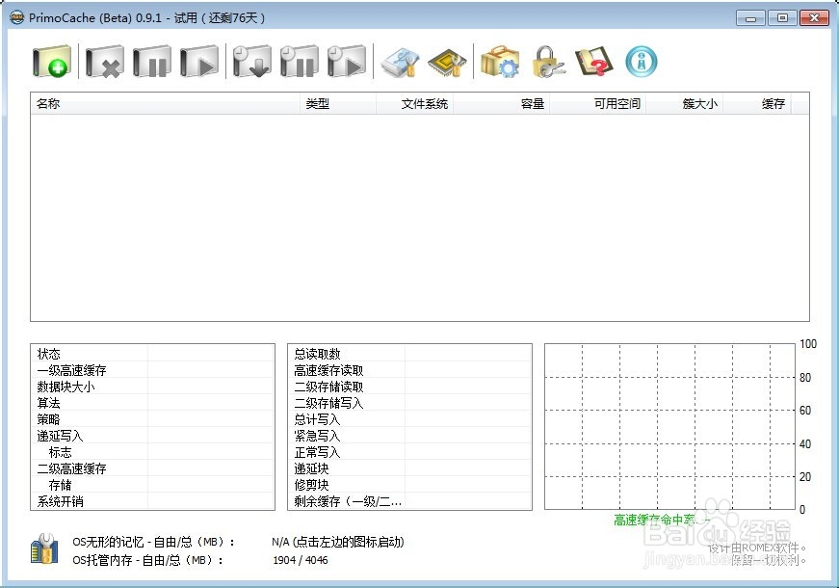
Task: Select the 剩余缓存 row
Action: point(410,501)
